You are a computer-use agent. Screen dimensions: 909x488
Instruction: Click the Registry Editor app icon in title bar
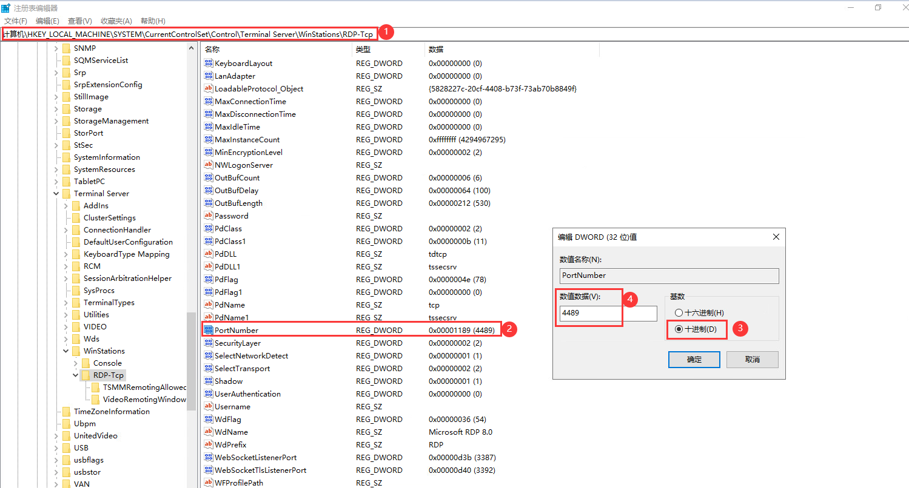[x=5, y=8]
